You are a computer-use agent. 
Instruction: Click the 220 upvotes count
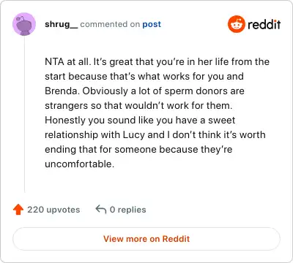tap(53, 210)
